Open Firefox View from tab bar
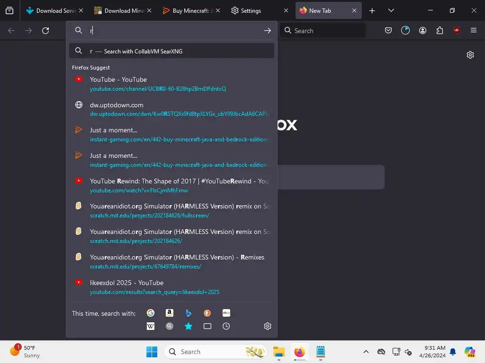 (x=9, y=10)
